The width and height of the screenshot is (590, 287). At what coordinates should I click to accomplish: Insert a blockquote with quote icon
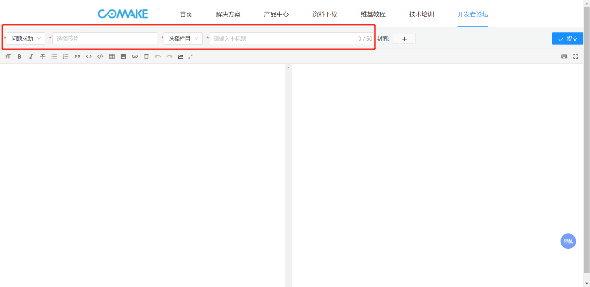(77, 56)
